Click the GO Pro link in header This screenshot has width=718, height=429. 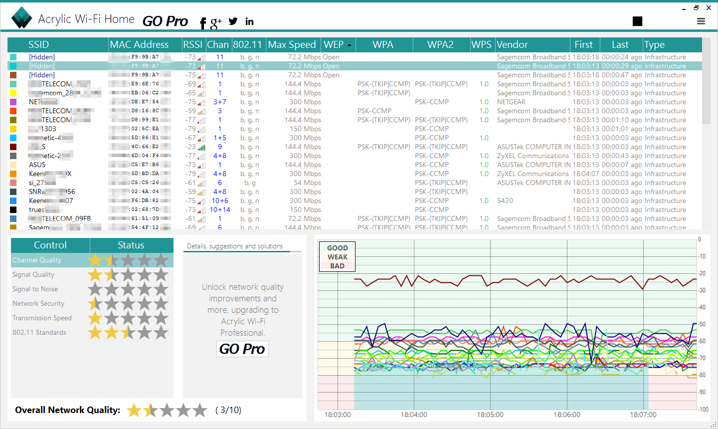click(165, 21)
